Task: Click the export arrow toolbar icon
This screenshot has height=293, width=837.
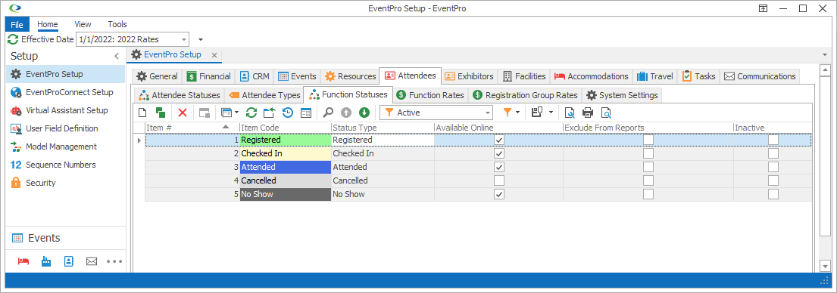Action: (270, 113)
